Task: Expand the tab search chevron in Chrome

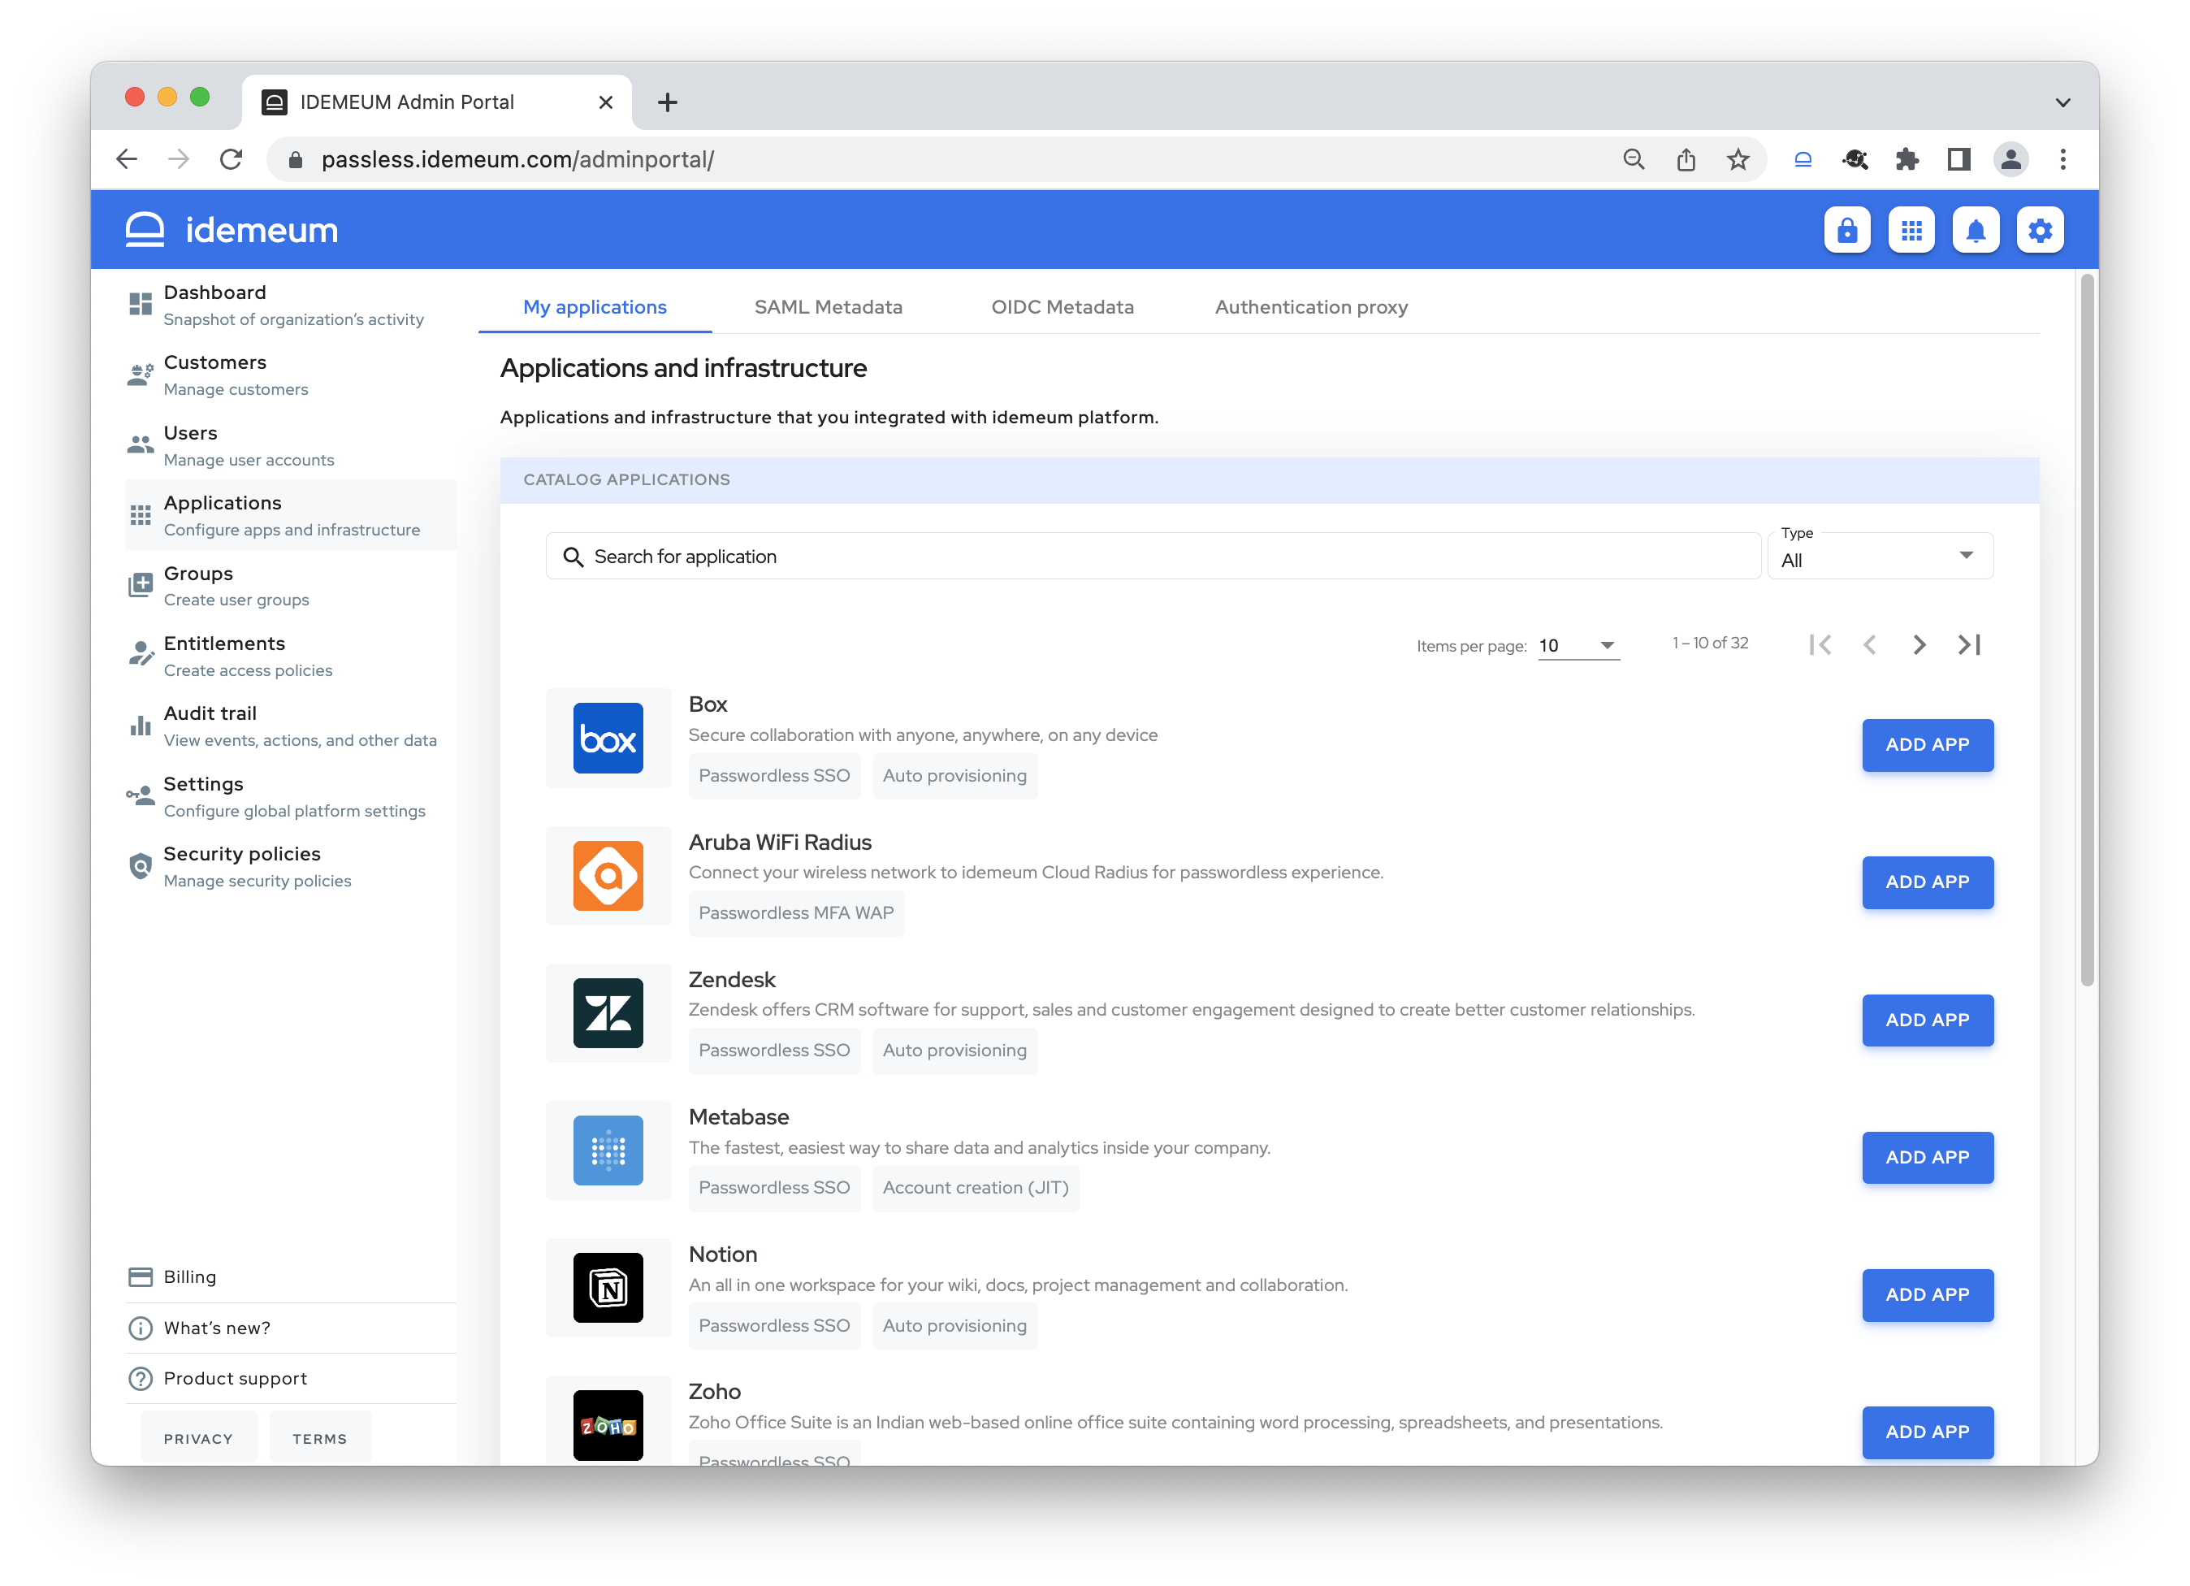Action: pyautogui.click(x=2062, y=102)
